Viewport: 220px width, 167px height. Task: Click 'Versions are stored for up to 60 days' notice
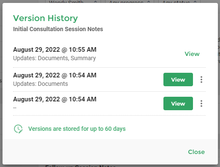[77, 129]
